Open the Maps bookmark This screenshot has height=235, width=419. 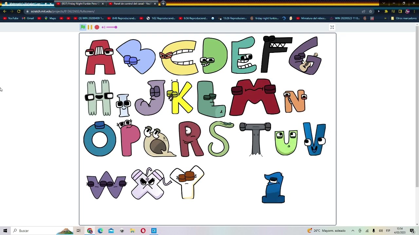click(x=50, y=18)
